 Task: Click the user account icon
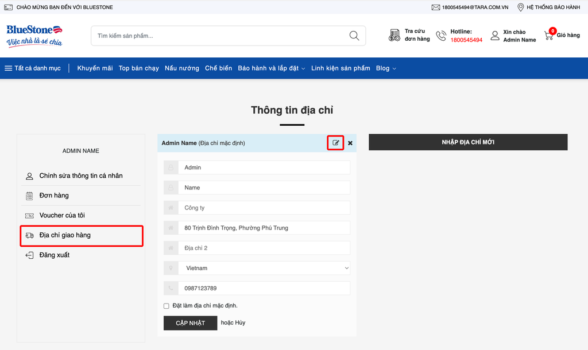[x=495, y=36]
